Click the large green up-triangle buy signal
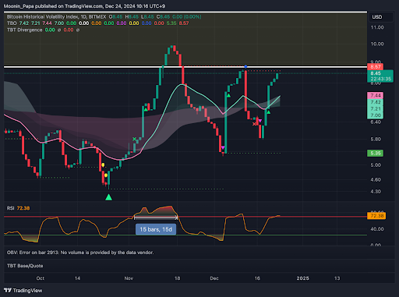The image size is (399, 297). pyautogui.click(x=109, y=197)
